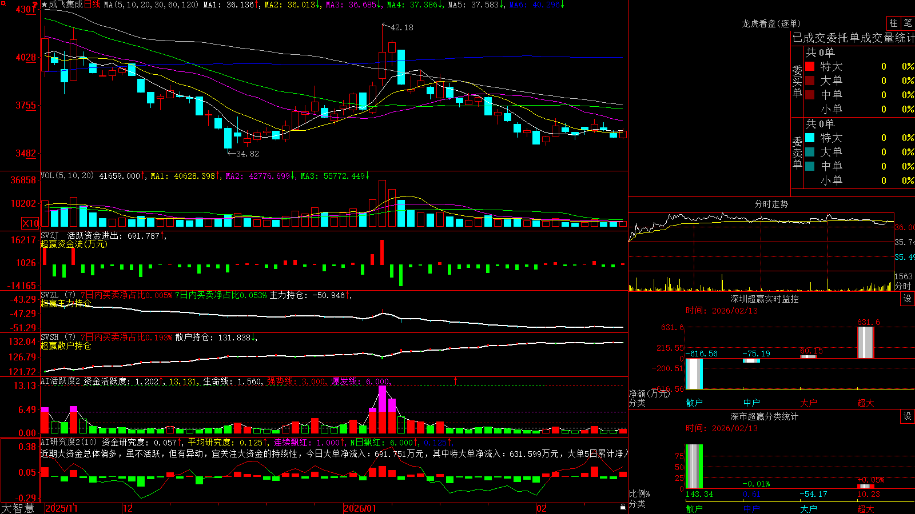The image size is (915, 514).
Task: Select the 分时走势 panel title
Action: (x=771, y=204)
